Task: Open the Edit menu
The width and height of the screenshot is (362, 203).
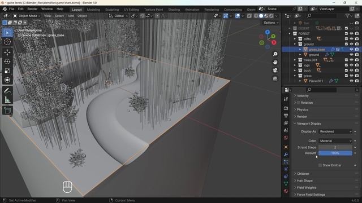Action: [21, 9]
